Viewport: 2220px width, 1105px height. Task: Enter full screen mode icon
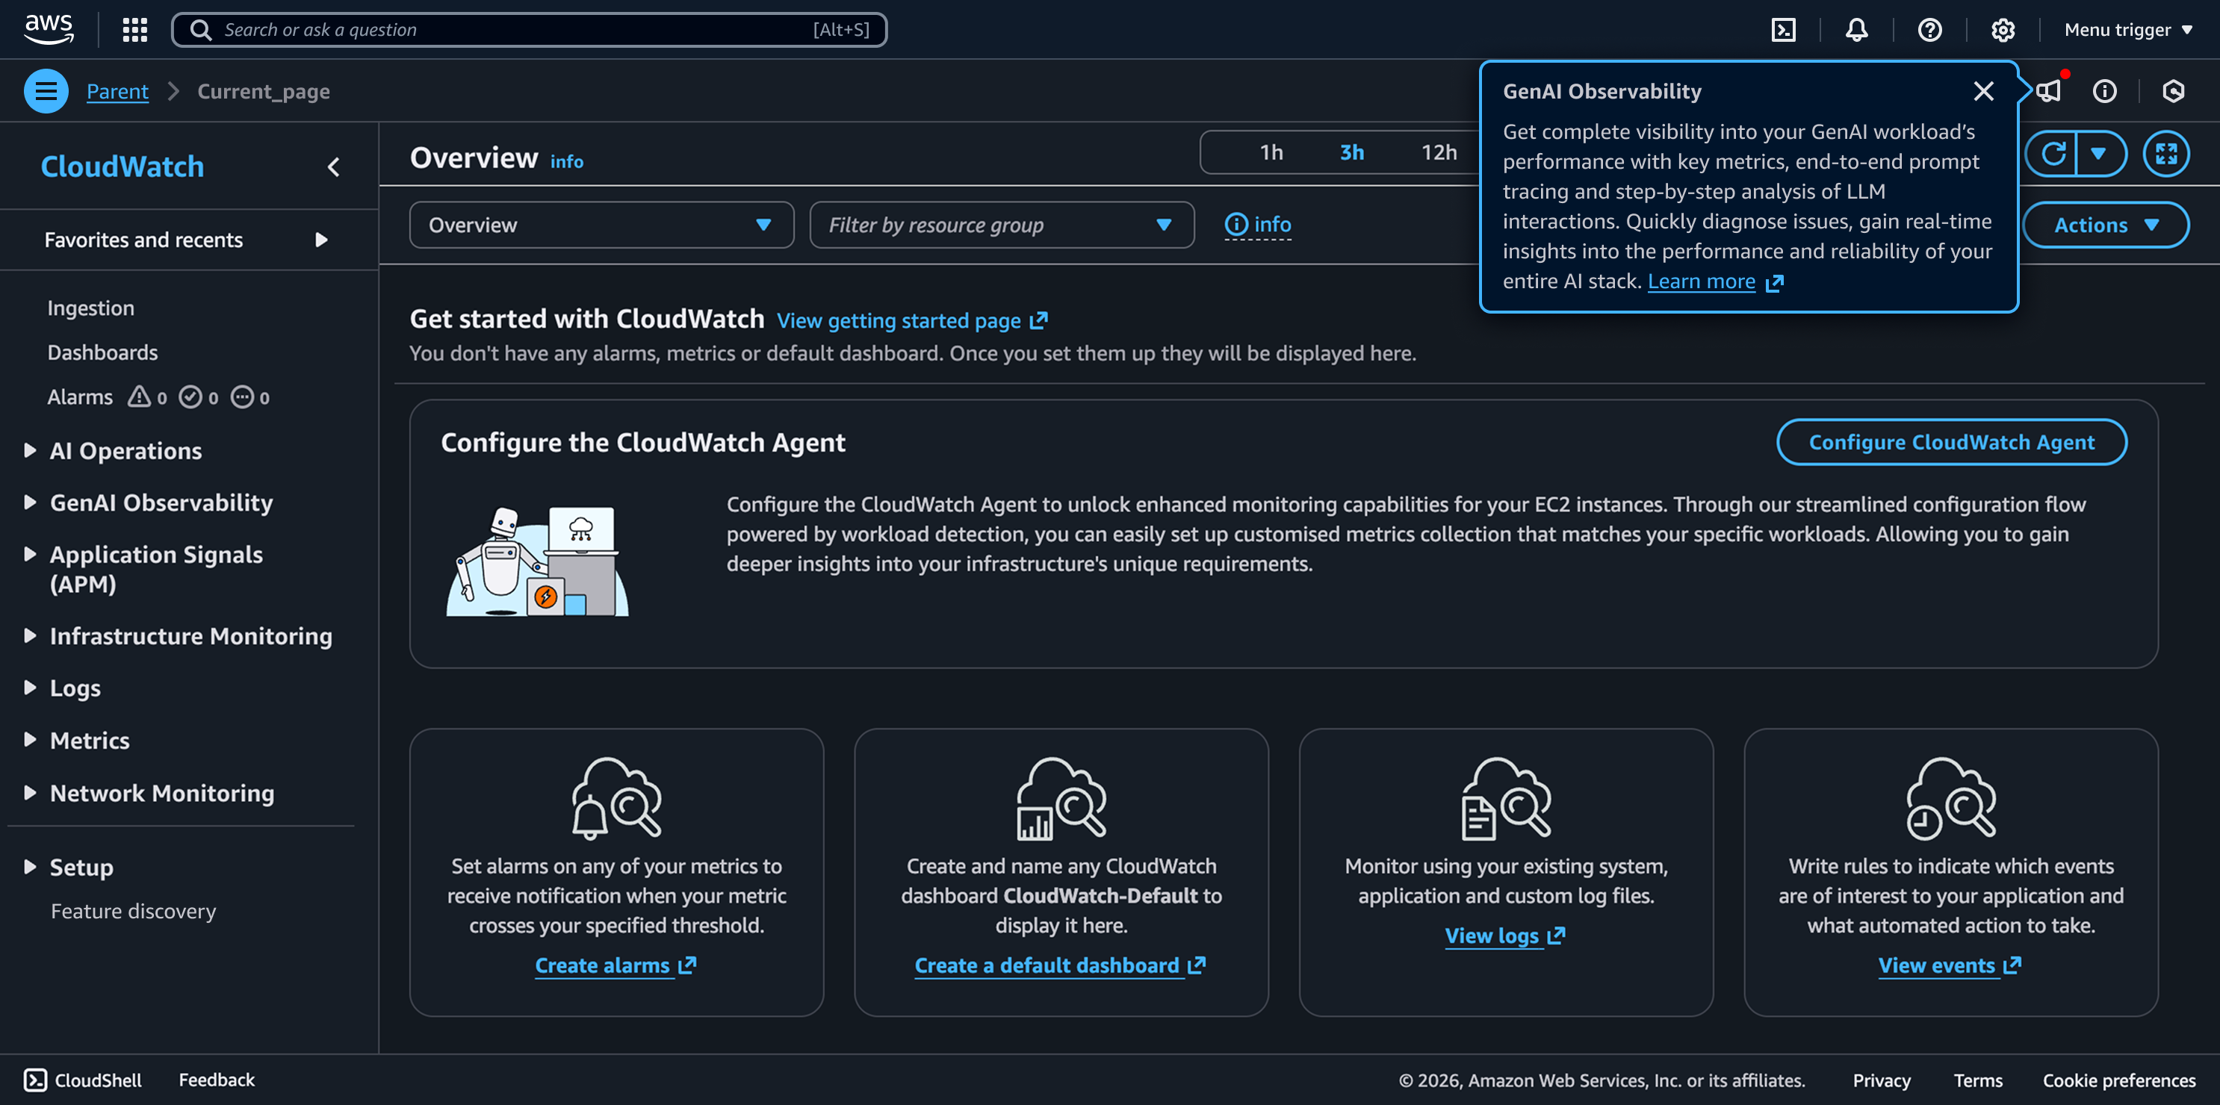(2165, 153)
